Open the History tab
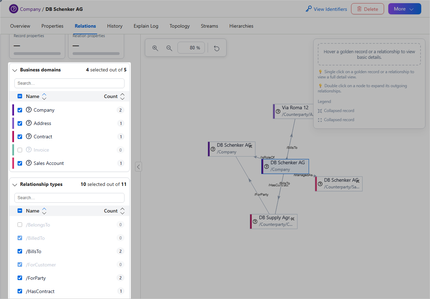 pos(115,26)
